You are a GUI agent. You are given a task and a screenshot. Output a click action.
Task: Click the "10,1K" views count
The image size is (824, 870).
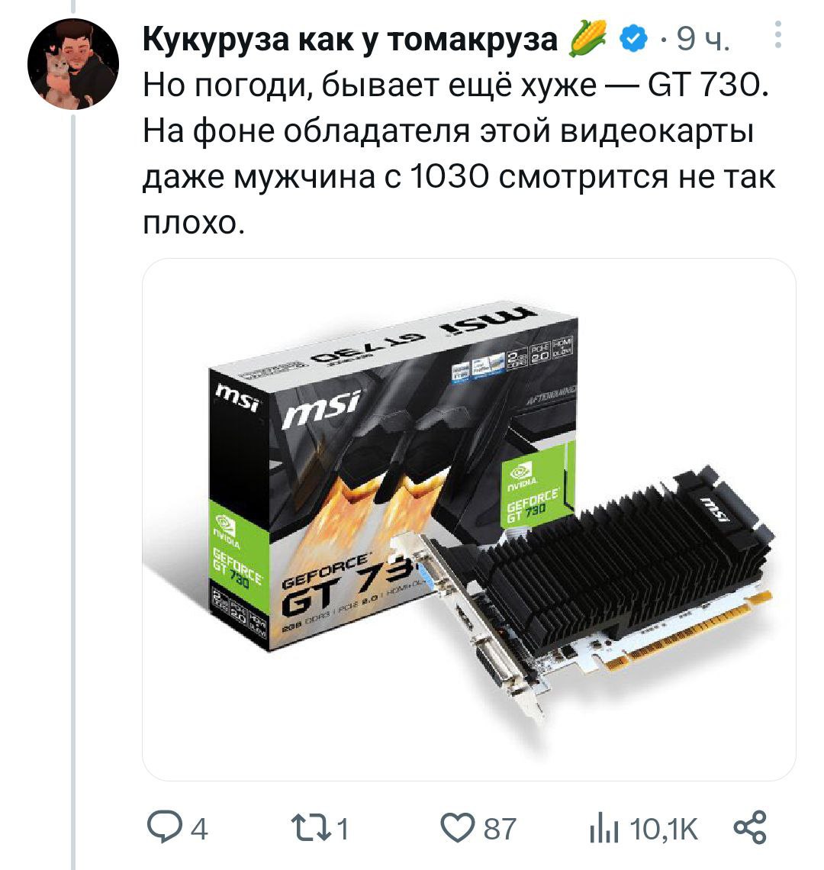664,830
